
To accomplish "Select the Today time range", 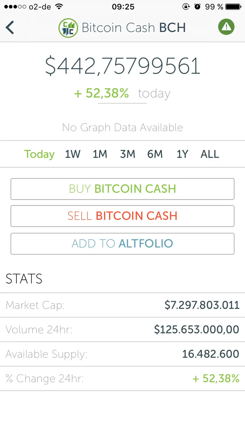I will pos(39,154).
